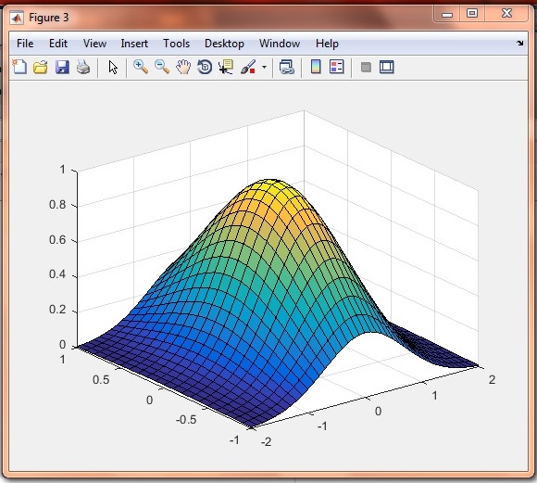The image size is (537, 483).
Task: Open the Insert menu
Action: 134,44
